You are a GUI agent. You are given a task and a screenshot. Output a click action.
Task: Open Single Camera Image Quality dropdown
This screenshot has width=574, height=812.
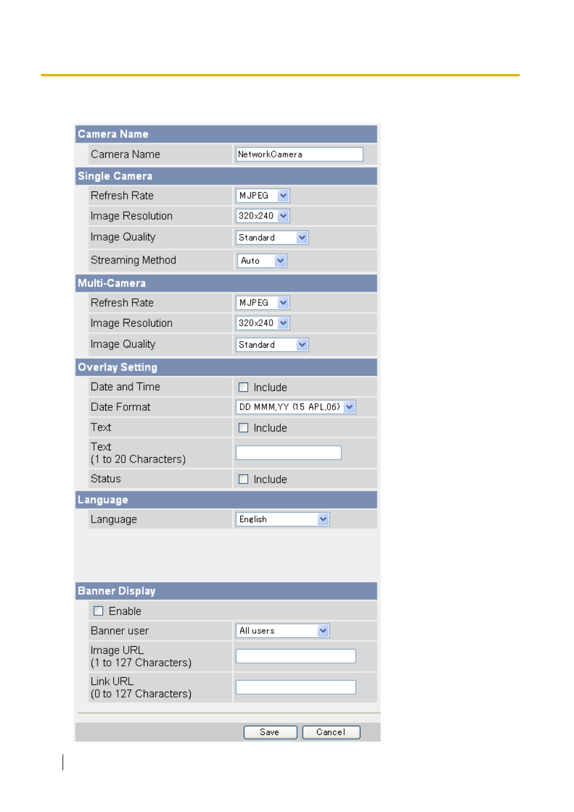tap(272, 238)
